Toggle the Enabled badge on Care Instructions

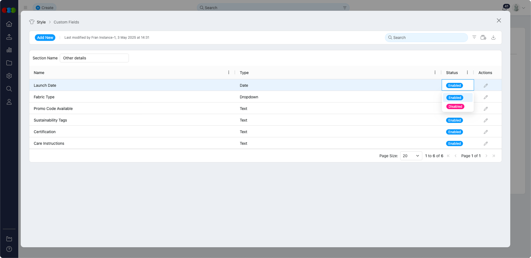point(454,143)
